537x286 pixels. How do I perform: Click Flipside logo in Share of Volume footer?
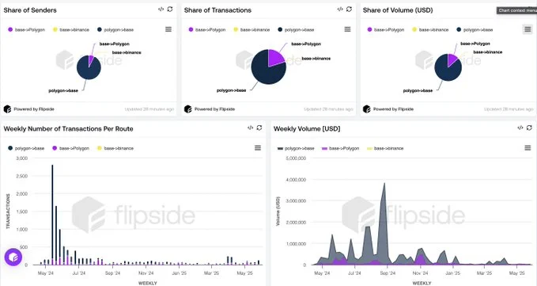[x=367, y=109]
